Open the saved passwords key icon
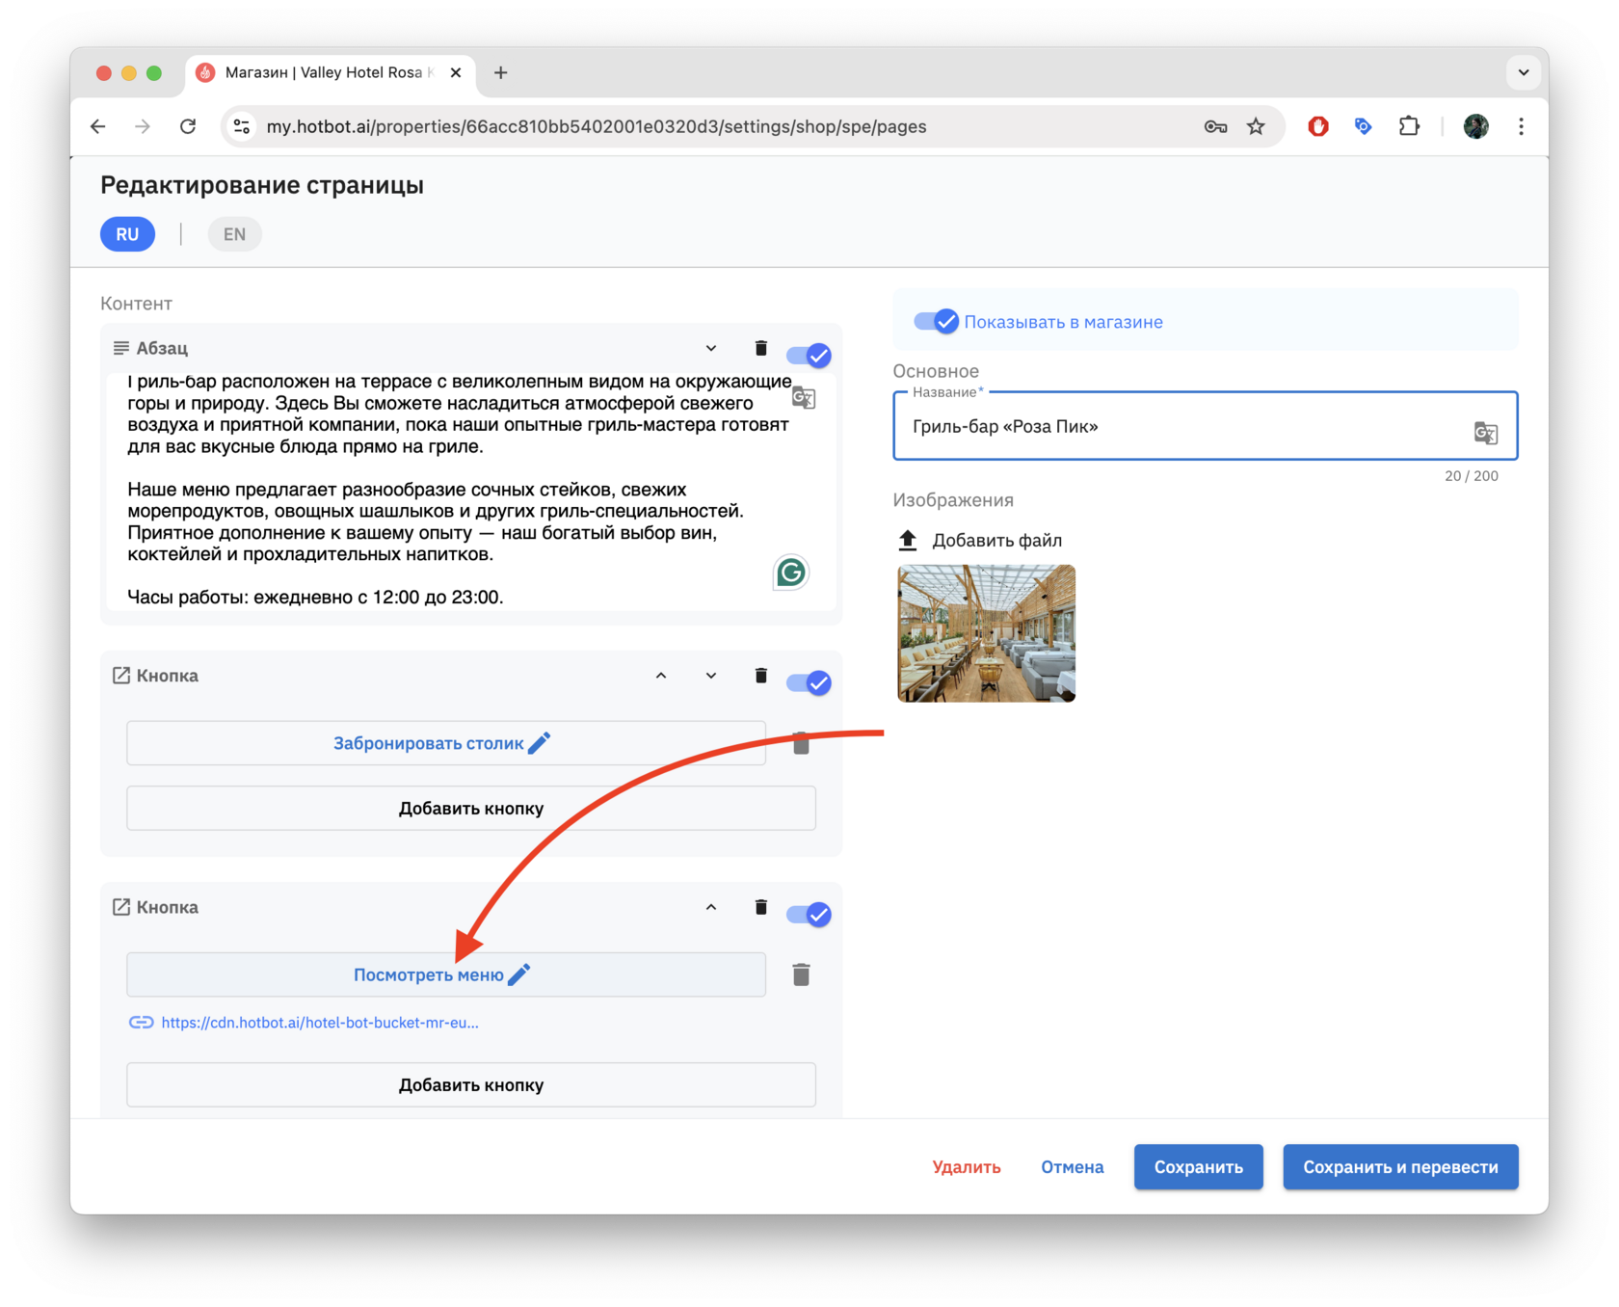 tap(1215, 126)
